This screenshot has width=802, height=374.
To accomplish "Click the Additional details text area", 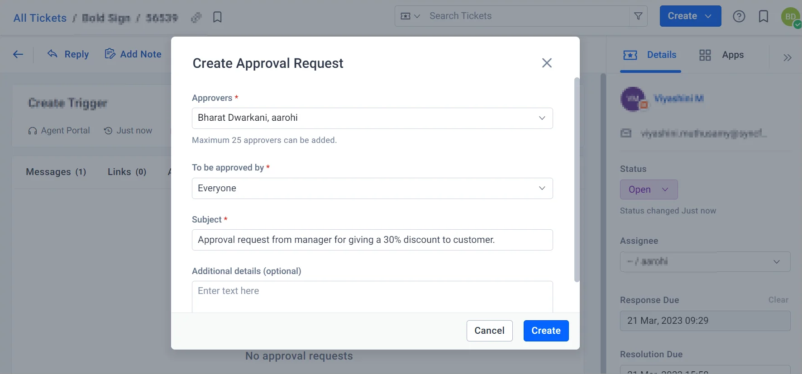I will pyautogui.click(x=372, y=296).
